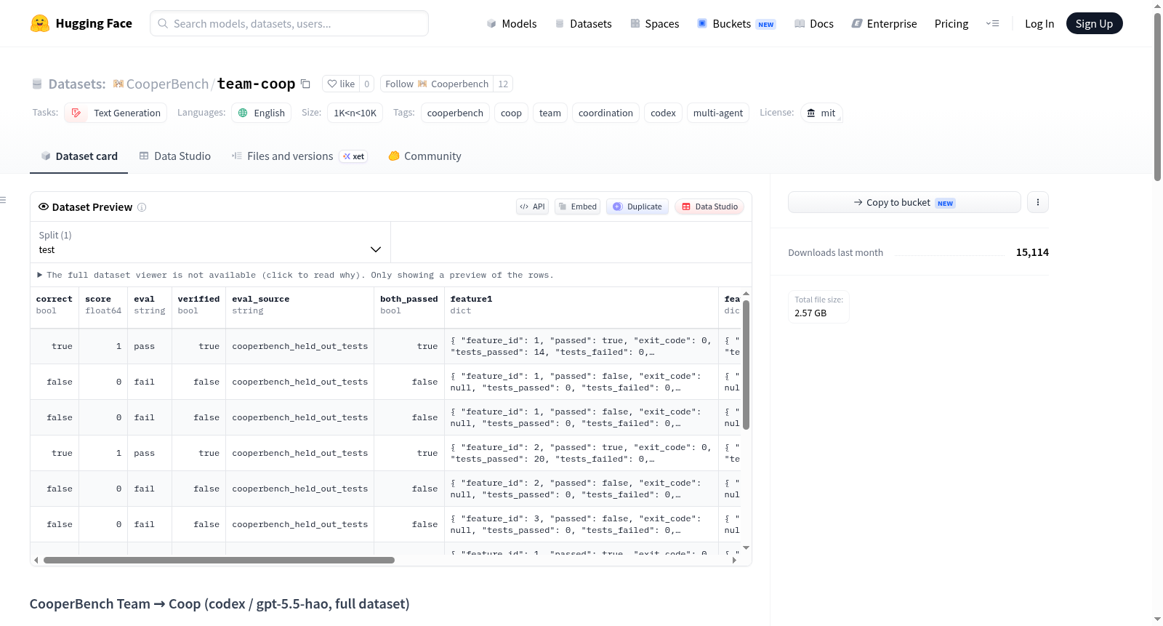Click the table's horizontal scrollbar thumb
The width and height of the screenshot is (1163, 626).
pos(219,561)
